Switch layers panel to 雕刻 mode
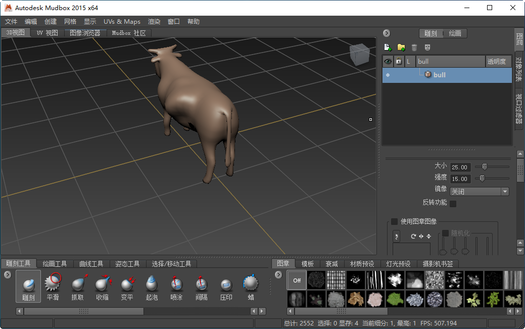This screenshot has width=525, height=329. (x=431, y=33)
